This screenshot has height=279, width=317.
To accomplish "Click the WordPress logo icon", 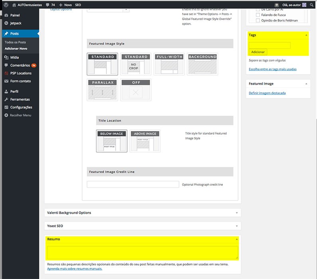I will click(x=6, y=4).
